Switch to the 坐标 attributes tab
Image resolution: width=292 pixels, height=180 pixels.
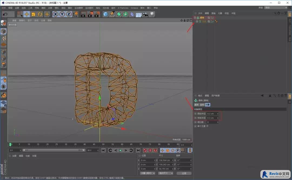(x=202, y=105)
